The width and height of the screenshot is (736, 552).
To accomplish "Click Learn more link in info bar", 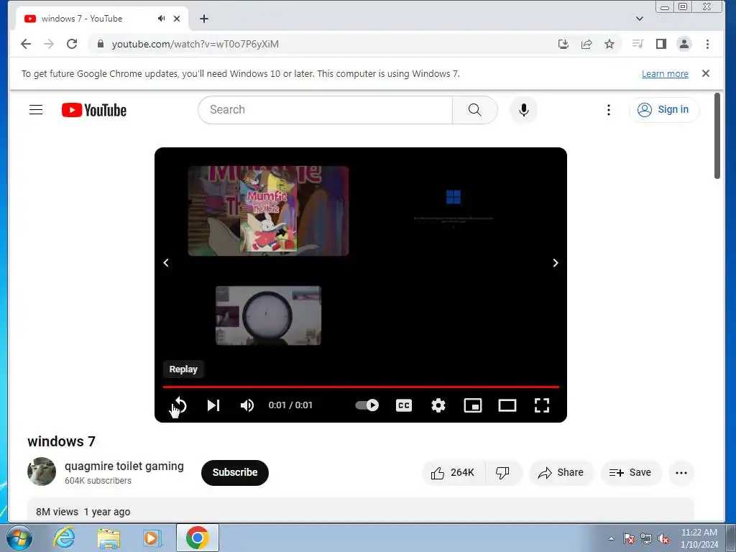I will click(665, 74).
